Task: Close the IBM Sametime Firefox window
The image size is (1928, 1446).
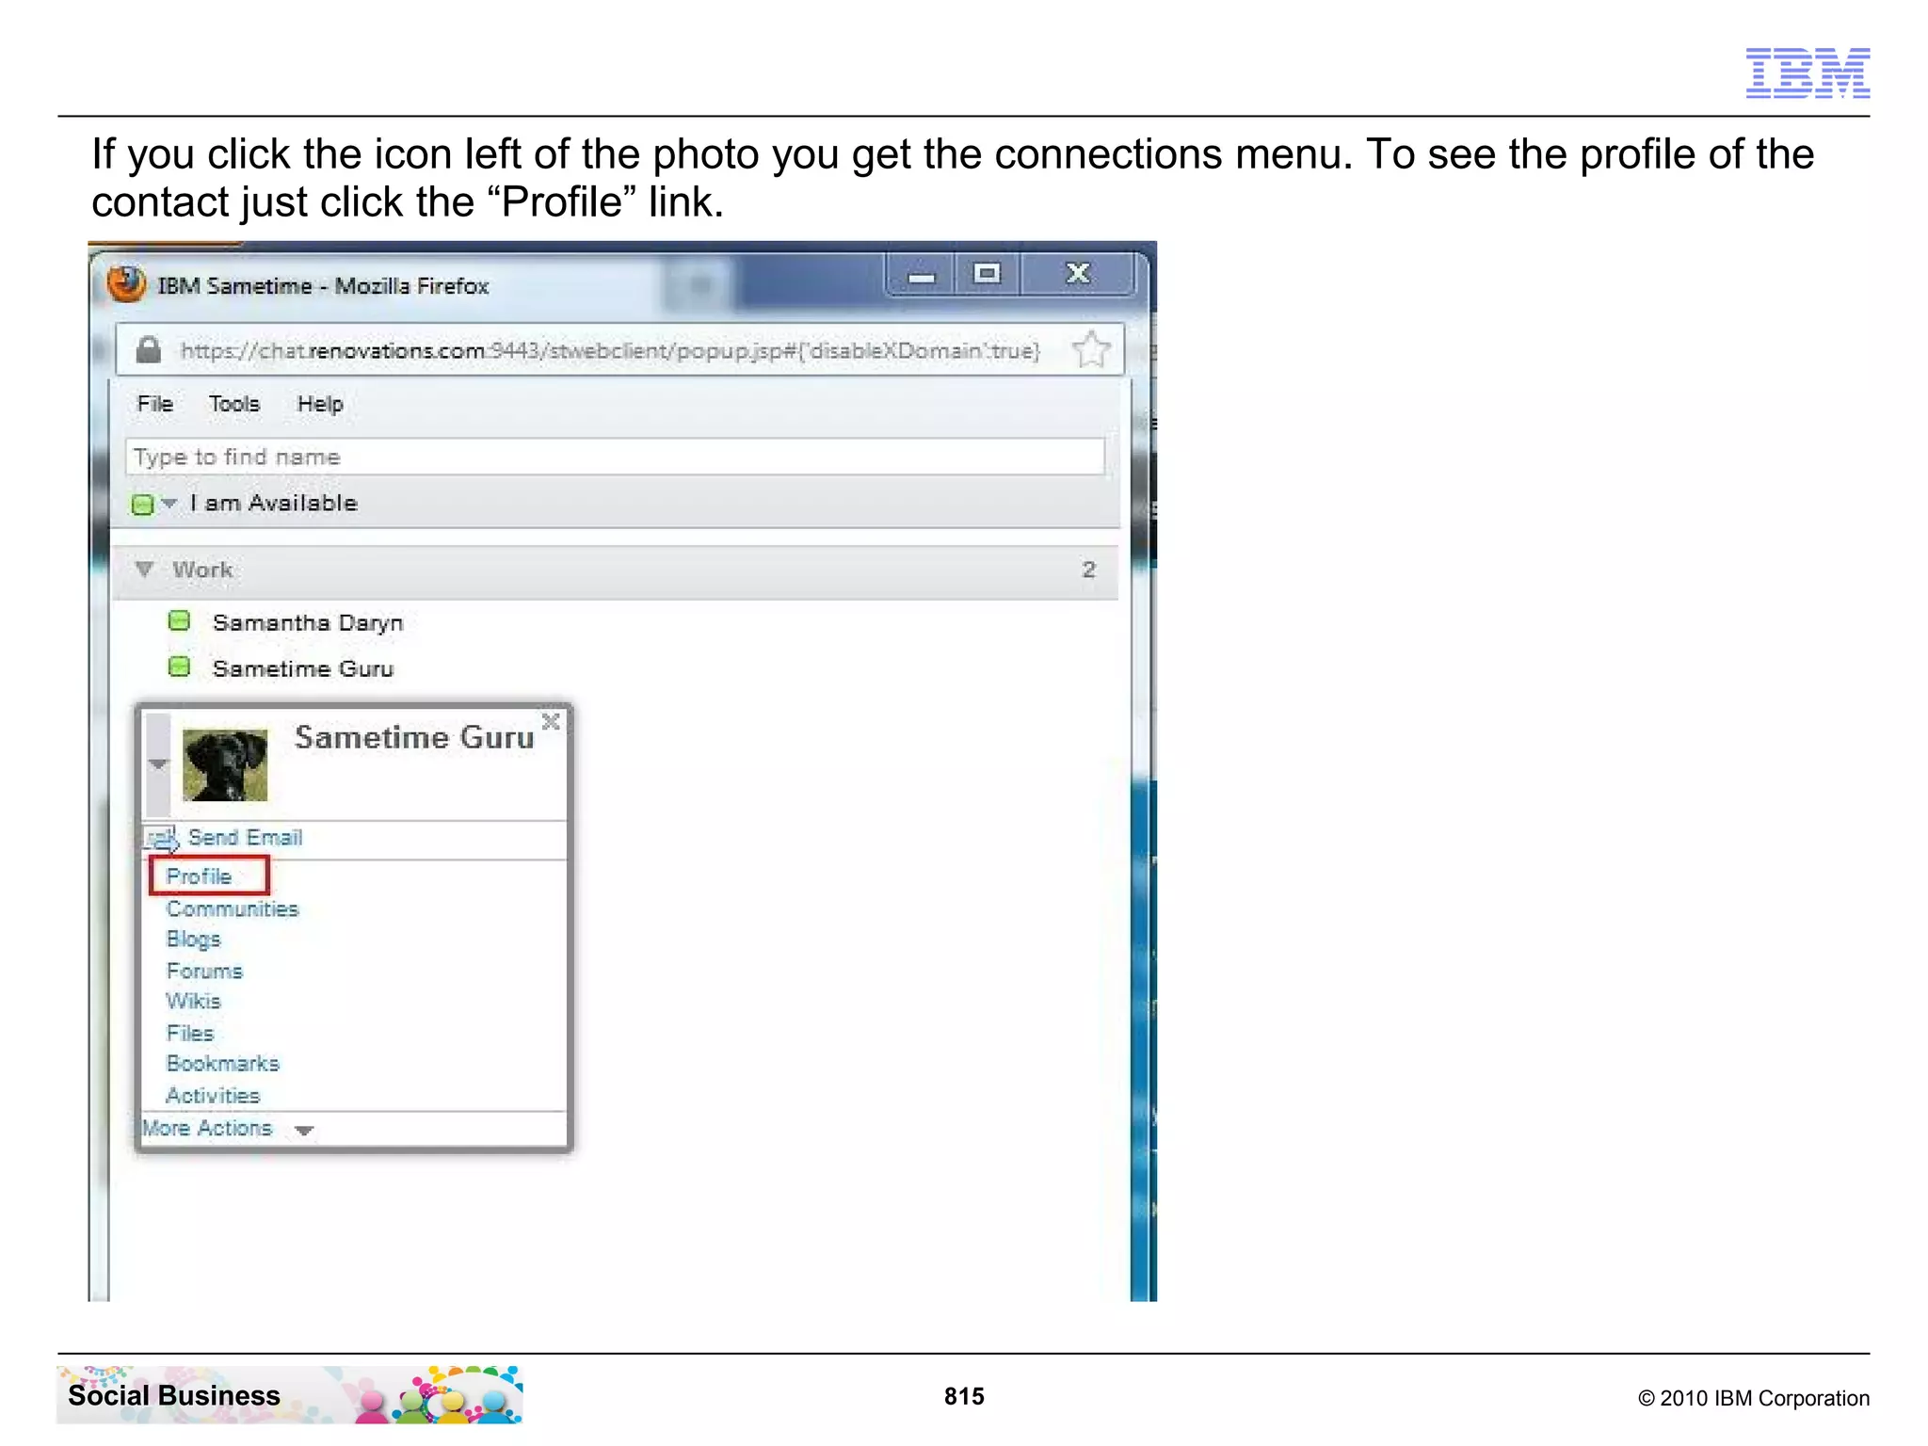Action: point(1078,274)
